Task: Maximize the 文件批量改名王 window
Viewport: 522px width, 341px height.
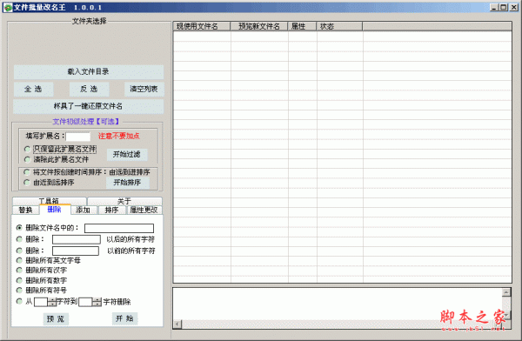Action: click(x=503, y=7)
